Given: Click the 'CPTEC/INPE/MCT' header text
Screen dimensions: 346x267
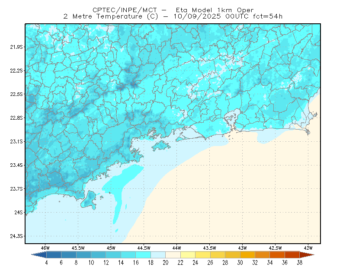Looking at the screenshot, I should click(x=125, y=10).
